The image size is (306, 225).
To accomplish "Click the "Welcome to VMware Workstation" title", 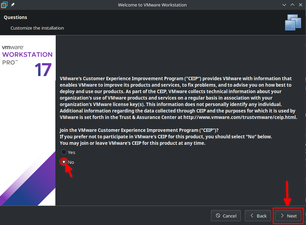I will coord(152,5).
